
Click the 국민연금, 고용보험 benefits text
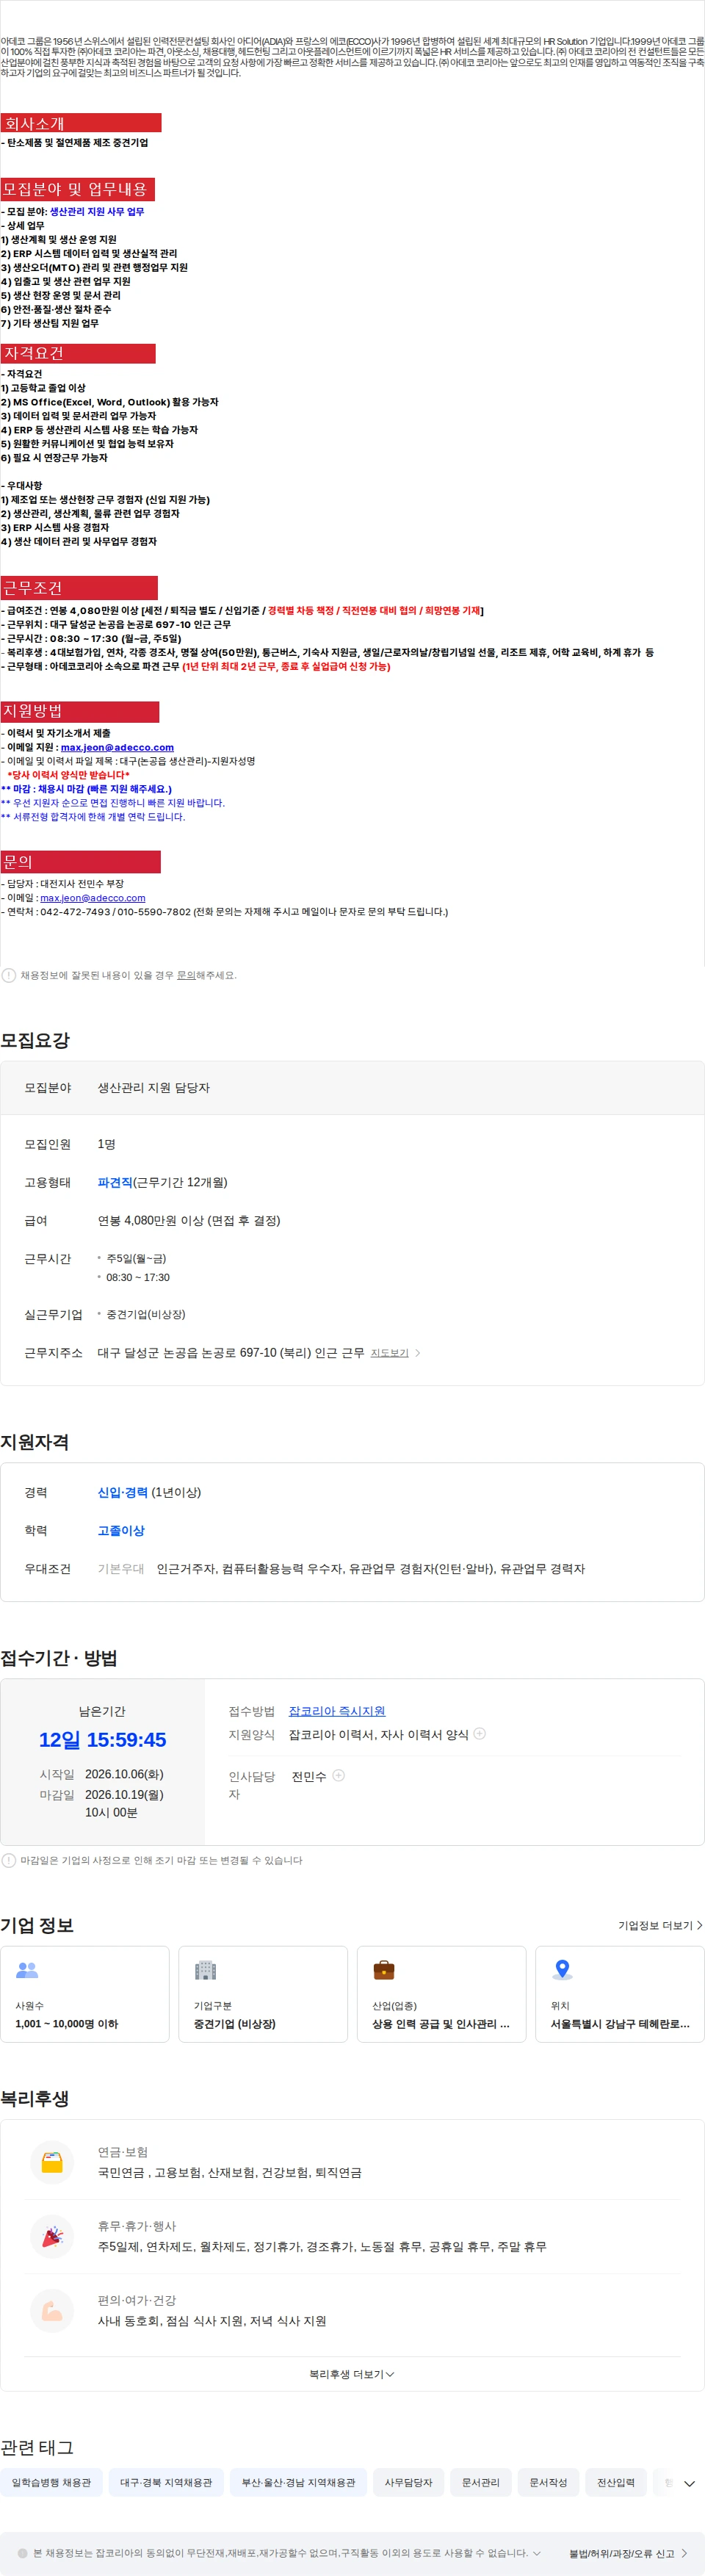tap(230, 2172)
